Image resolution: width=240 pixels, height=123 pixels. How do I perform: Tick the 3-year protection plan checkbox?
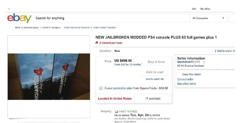coord(101,88)
